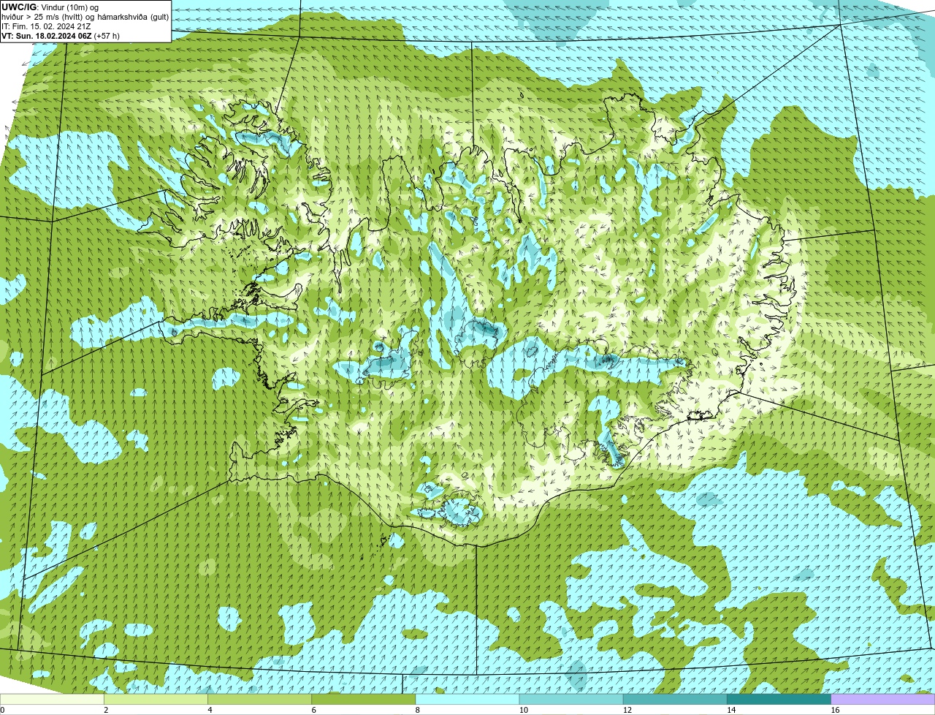935x715 pixels.
Task: Choose the dark teal 14–16 m/s legend swatch
Action: click(780, 700)
